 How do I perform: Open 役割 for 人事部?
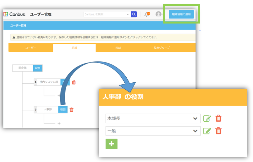[63, 110]
